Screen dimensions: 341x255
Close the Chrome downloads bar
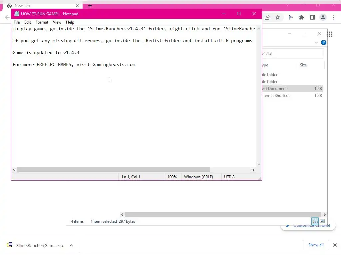point(335,245)
